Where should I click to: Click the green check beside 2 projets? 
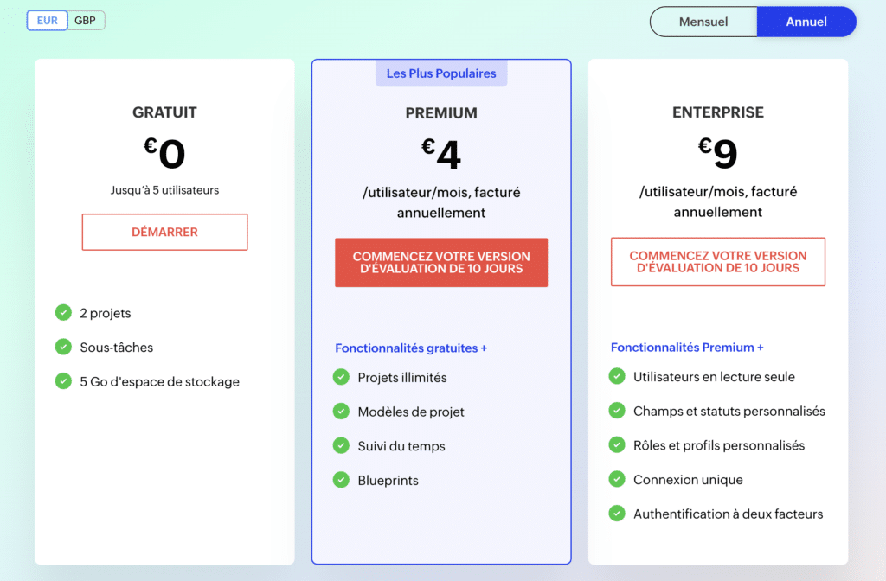[x=63, y=313]
